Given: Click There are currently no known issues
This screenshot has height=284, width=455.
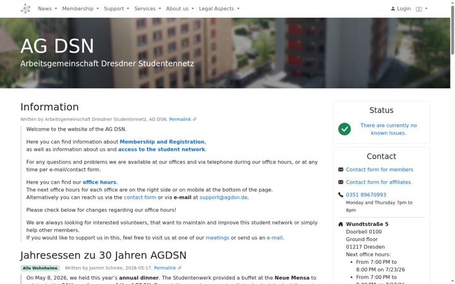Looking at the screenshot, I should pyautogui.click(x=389, y=129).
